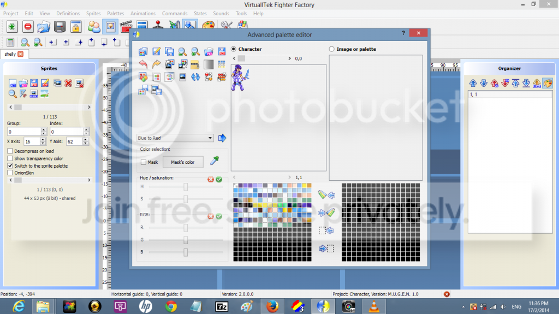Adjust the B blue slider

(186, 252)
